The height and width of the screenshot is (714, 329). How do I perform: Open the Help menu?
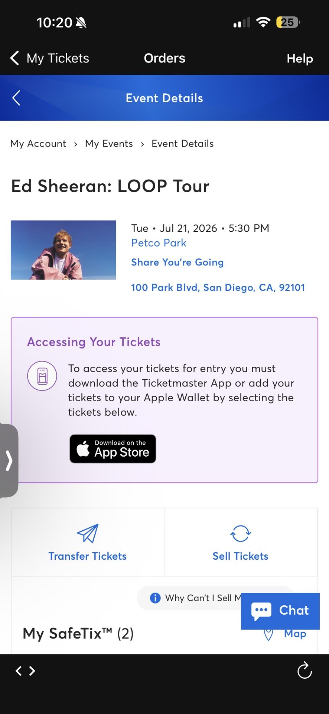pos(300,58)
